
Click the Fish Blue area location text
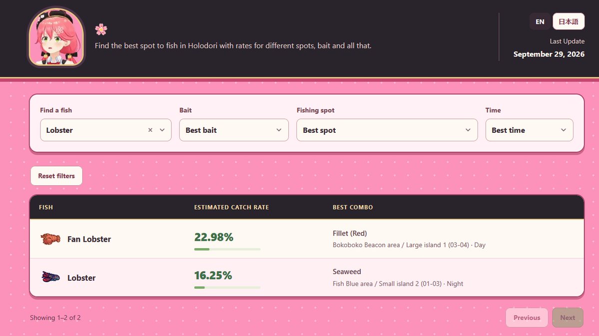398,284
